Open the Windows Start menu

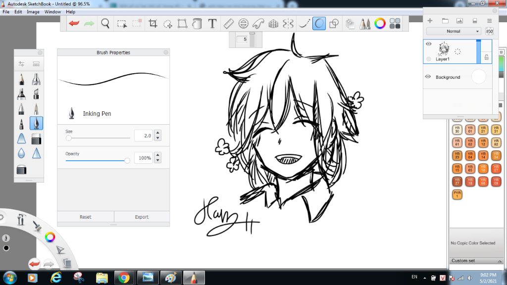tap(10, 278)
